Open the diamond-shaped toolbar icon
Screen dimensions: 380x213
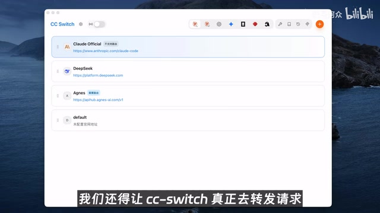pos(308,24)
